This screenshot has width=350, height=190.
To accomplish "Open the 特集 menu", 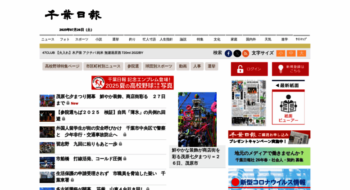I will point(200,39).
